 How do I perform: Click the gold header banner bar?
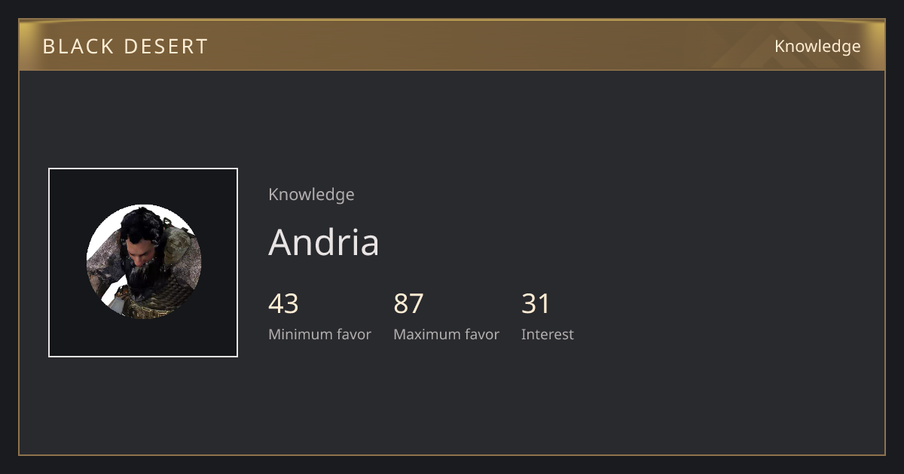(x=452, y=45)
